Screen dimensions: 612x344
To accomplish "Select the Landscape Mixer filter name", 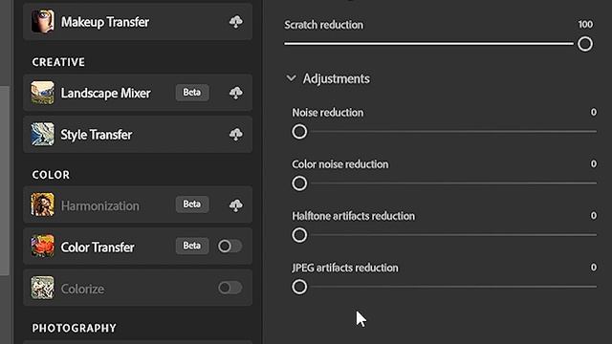I will 105,94.
